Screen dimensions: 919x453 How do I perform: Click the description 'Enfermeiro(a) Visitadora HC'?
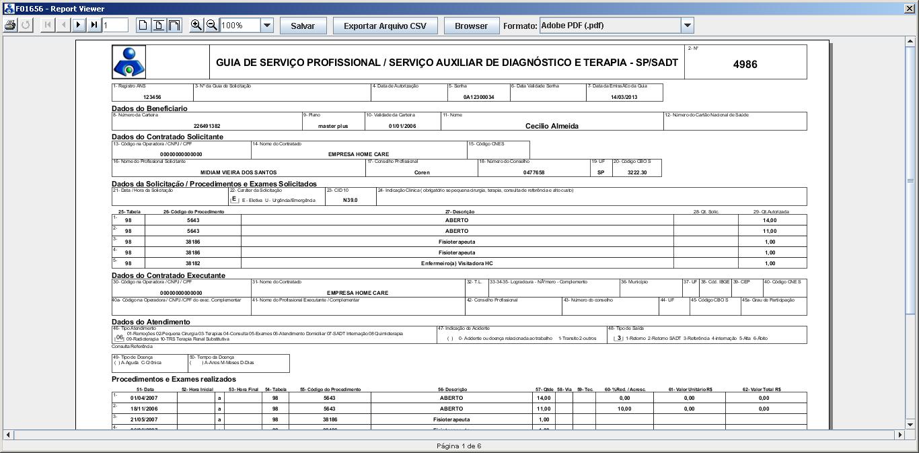tap(457, 263)
